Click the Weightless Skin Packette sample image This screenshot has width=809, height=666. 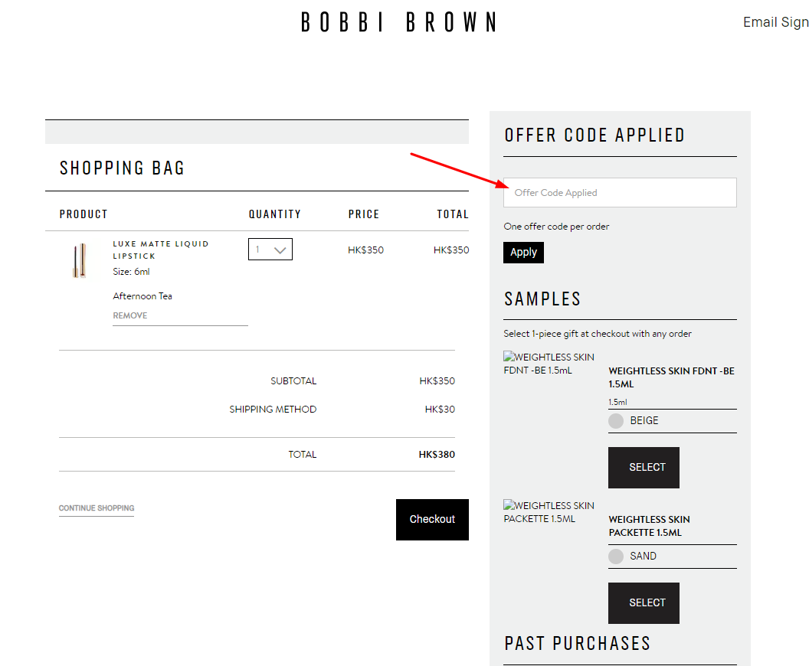tap(549, 512)
